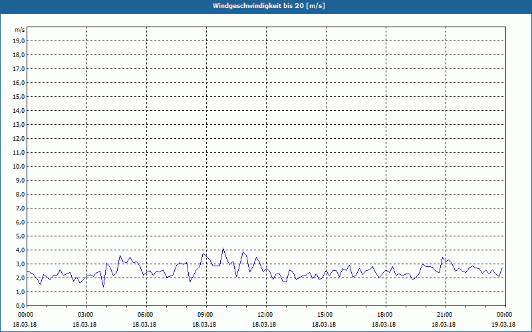Select the 3,0 y-axis label
The height and width of the screenshot is (332, 532).
click(21, 264)
